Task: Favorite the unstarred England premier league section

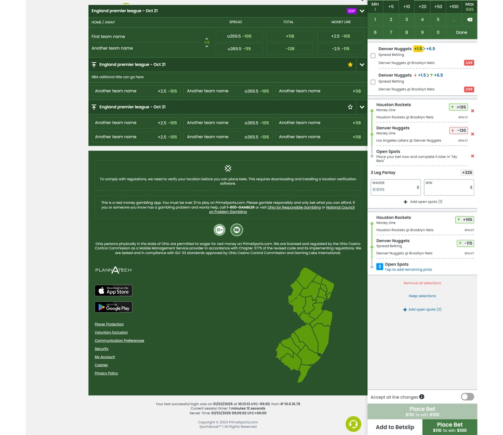Action: tap(350, 107)
